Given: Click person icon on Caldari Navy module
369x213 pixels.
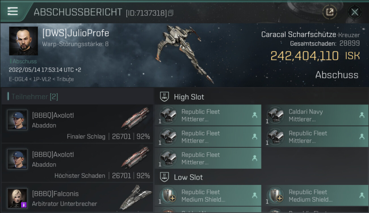Looking at the screenshot, I should click(x=362, y=115).
